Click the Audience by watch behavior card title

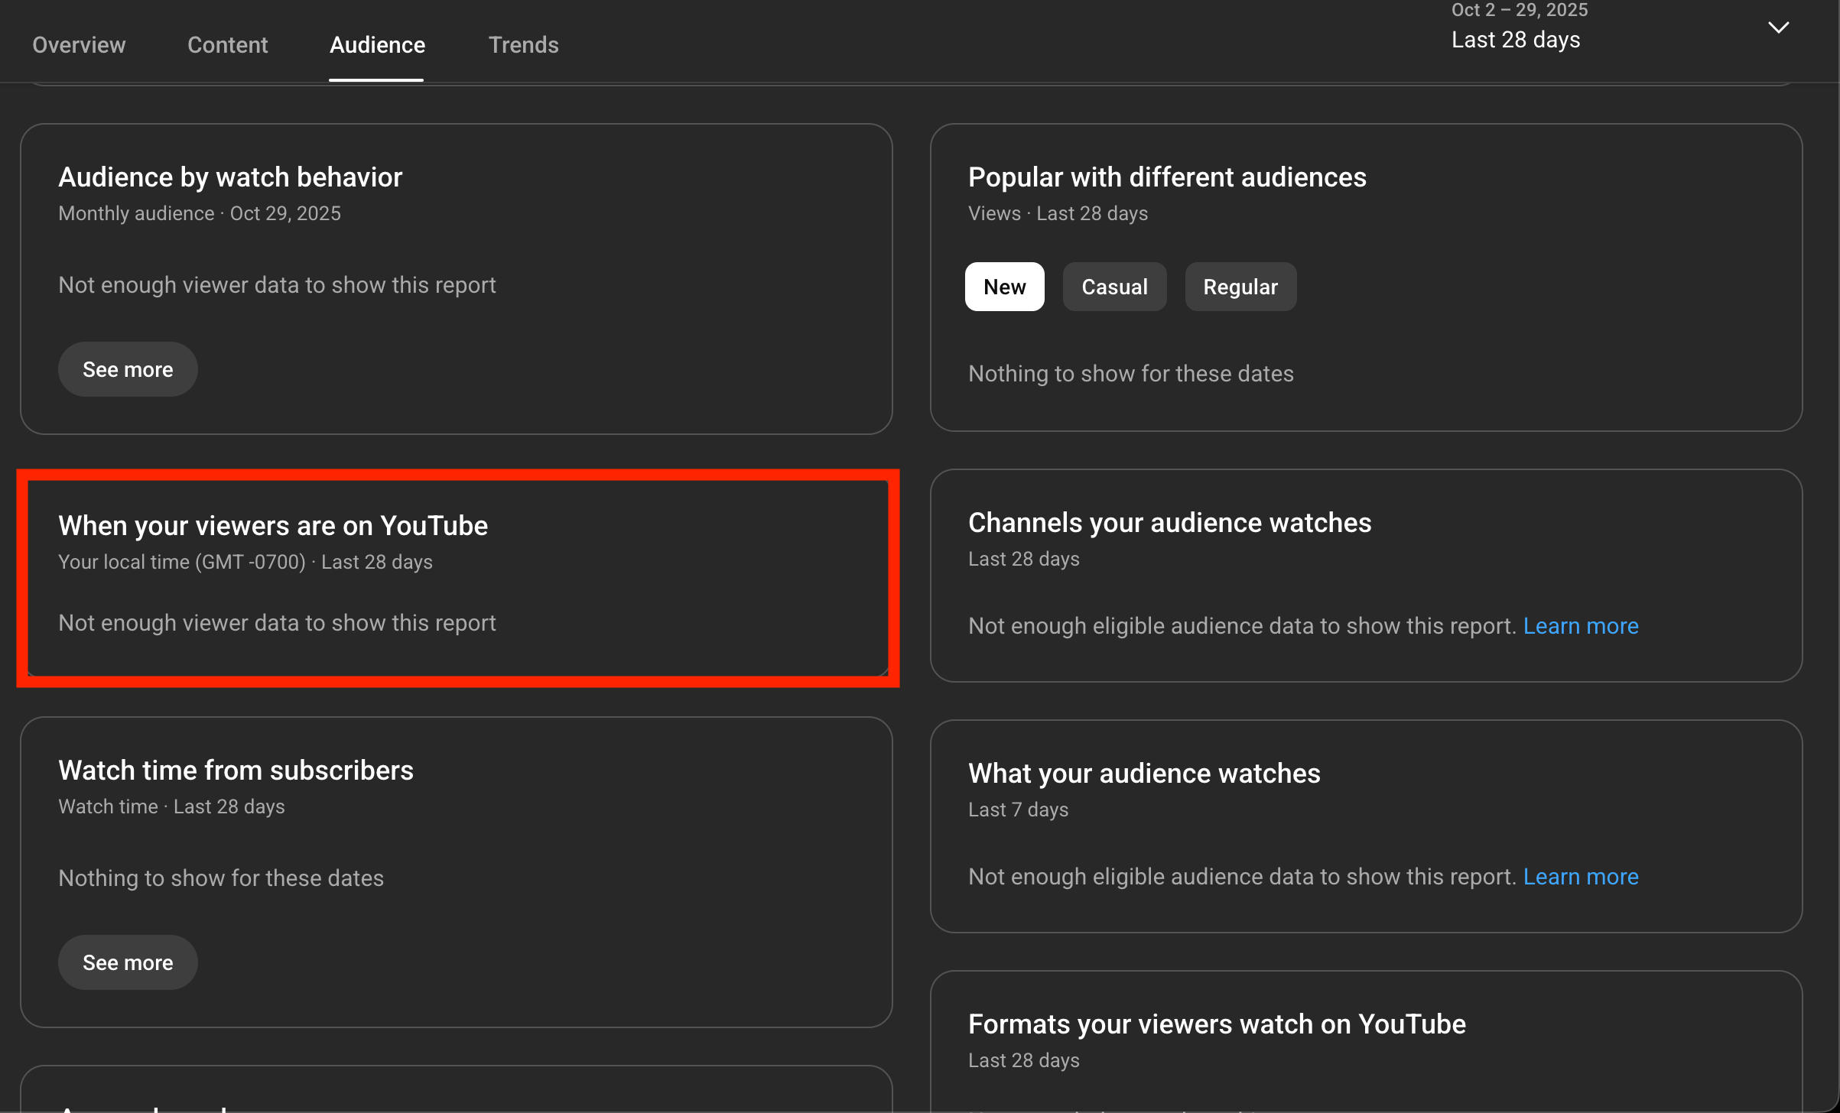pyautogui.click(x=230, y=177)
